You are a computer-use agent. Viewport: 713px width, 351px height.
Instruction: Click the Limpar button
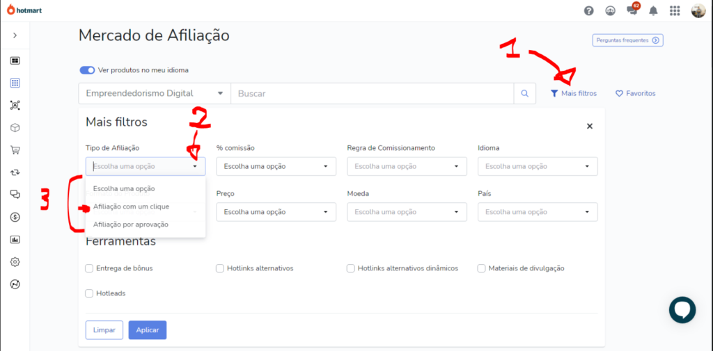104,330
